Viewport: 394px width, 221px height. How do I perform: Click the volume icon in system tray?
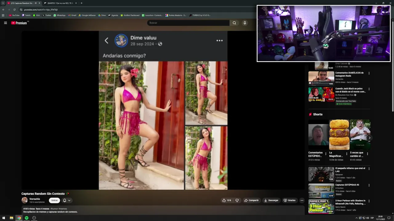coord(368,218)
